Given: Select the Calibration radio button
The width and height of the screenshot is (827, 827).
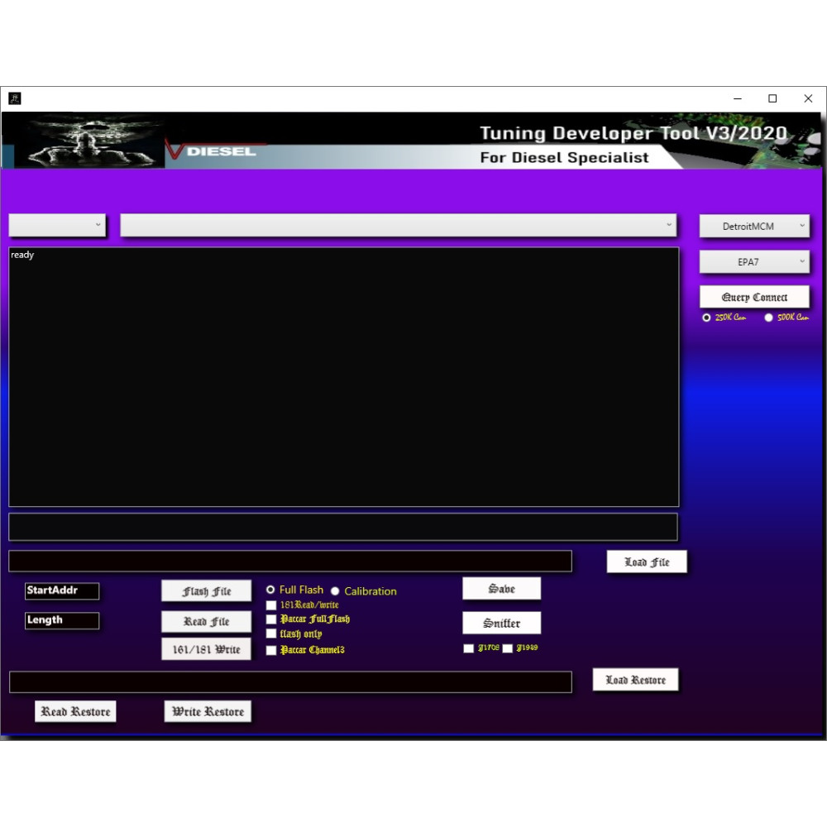Looking at the screenshot, I should click(334, 590).
